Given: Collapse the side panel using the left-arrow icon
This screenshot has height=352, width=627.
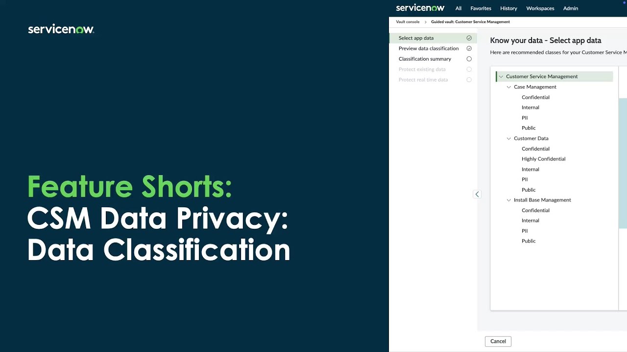Looking at the screenshot, I should 477,194.
